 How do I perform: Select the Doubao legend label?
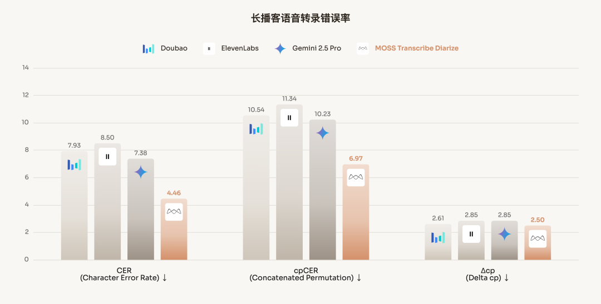coord(174,48)
